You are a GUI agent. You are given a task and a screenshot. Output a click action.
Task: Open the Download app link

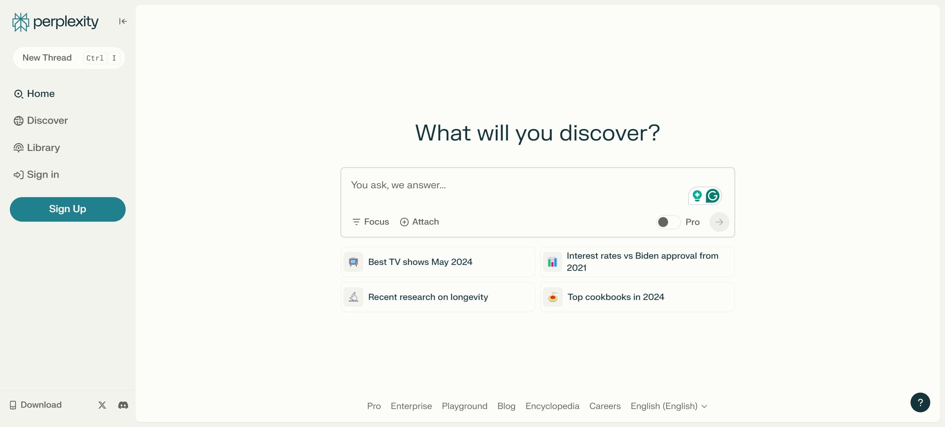[35, 405]
